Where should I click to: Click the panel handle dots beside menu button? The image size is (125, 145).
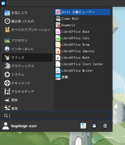pyautogui.click(x=7, y=3)
